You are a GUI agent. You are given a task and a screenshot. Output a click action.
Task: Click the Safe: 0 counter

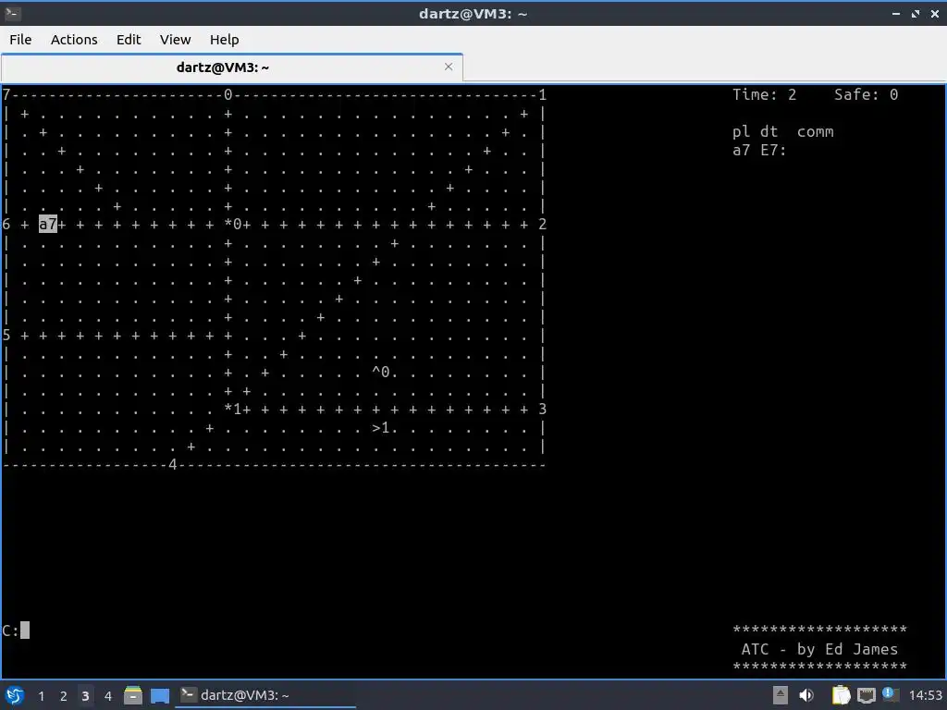(866, 94)
